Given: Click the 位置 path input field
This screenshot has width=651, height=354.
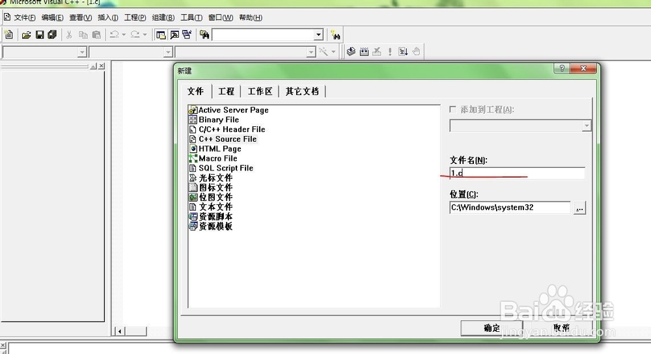Looking at the screenshot, I should (510, 208).
